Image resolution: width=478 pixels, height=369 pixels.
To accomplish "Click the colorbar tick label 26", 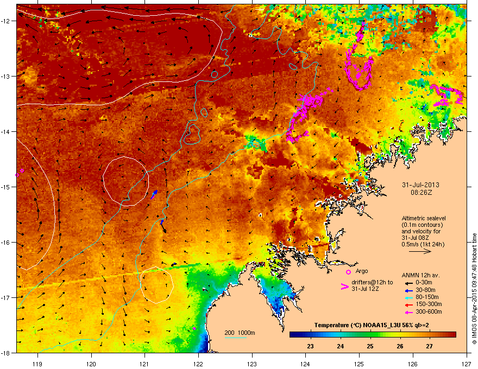I will (400, 346).
